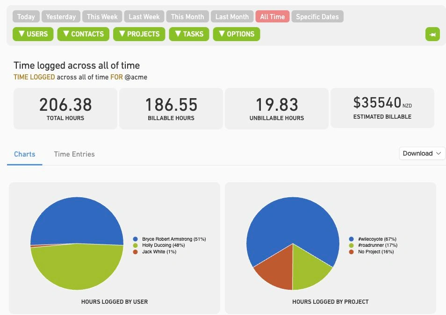The width and height of the screenshot is (446, 315).
Task: Click the green #roadrunner legend dot
Action: pos(351,245)
